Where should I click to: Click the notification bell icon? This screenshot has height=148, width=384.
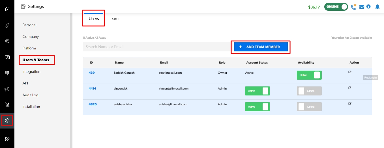point(377,7)
